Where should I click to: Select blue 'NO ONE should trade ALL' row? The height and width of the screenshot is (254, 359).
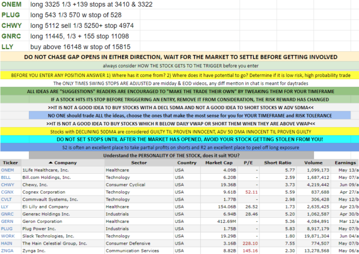click(190, 115)
